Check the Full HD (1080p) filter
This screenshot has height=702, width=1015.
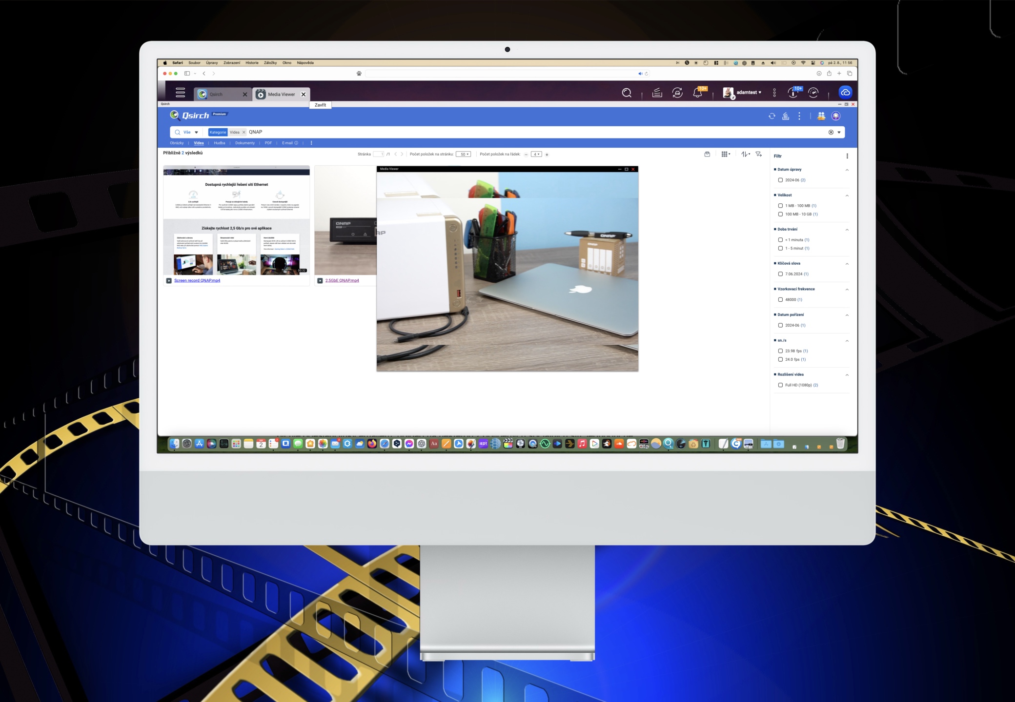780,385
